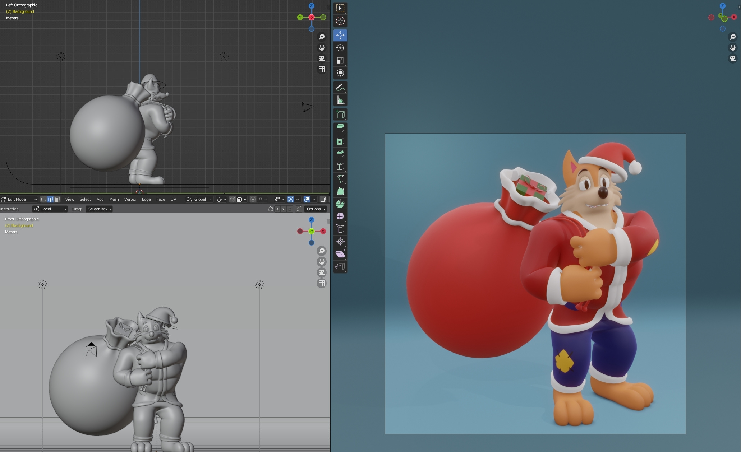The width and height of the screenshot is (741, 452).
Task: Choose the Move tool
Action: pyautogui.click(x=340, y=35)
